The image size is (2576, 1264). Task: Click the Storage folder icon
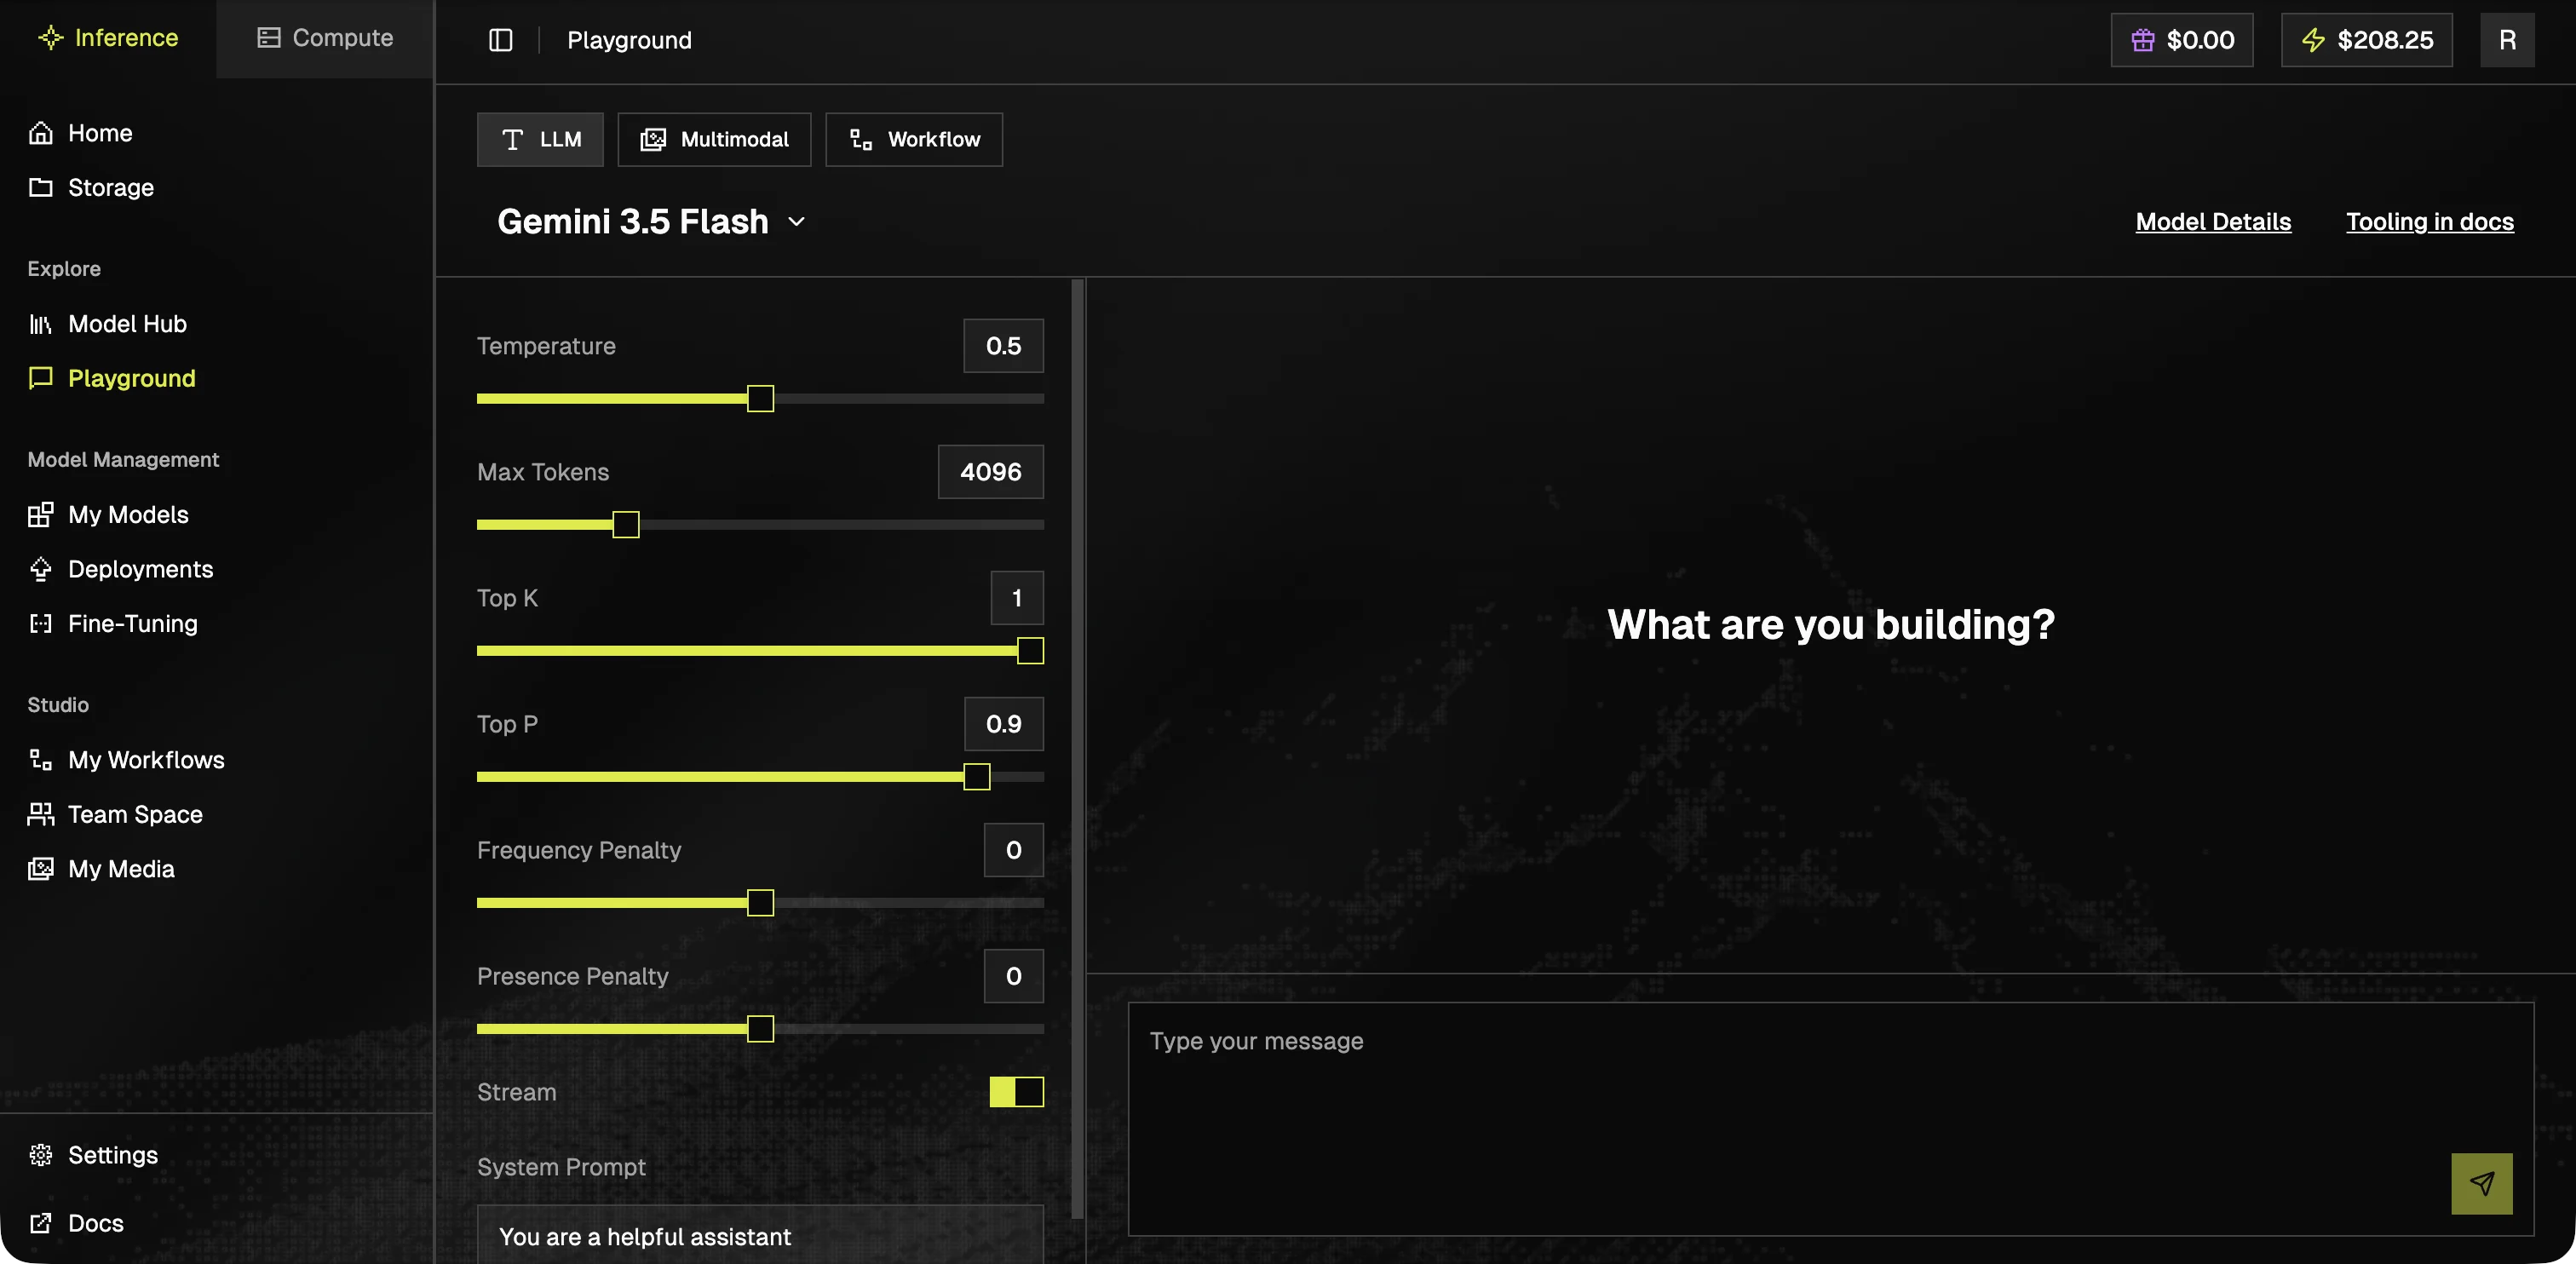(x=40, y=187)
